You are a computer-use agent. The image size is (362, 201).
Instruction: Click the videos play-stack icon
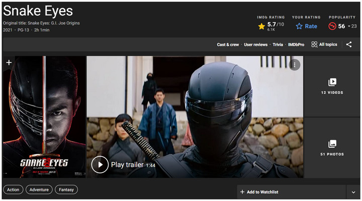(x=332, y=82)
